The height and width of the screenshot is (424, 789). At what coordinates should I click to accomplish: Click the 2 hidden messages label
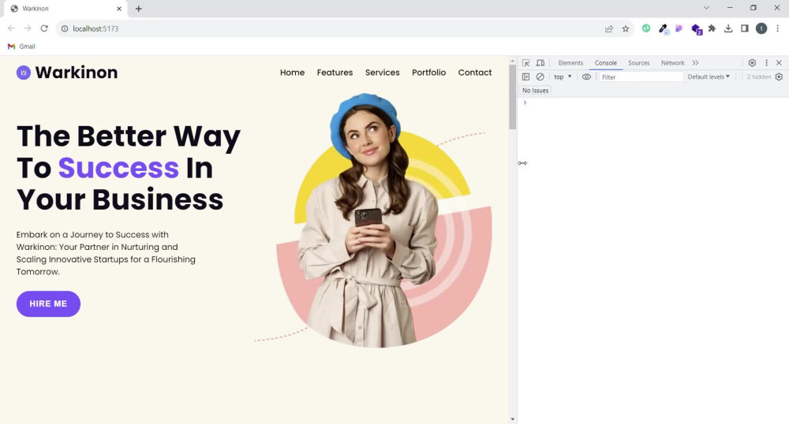(x=758, y=77)
